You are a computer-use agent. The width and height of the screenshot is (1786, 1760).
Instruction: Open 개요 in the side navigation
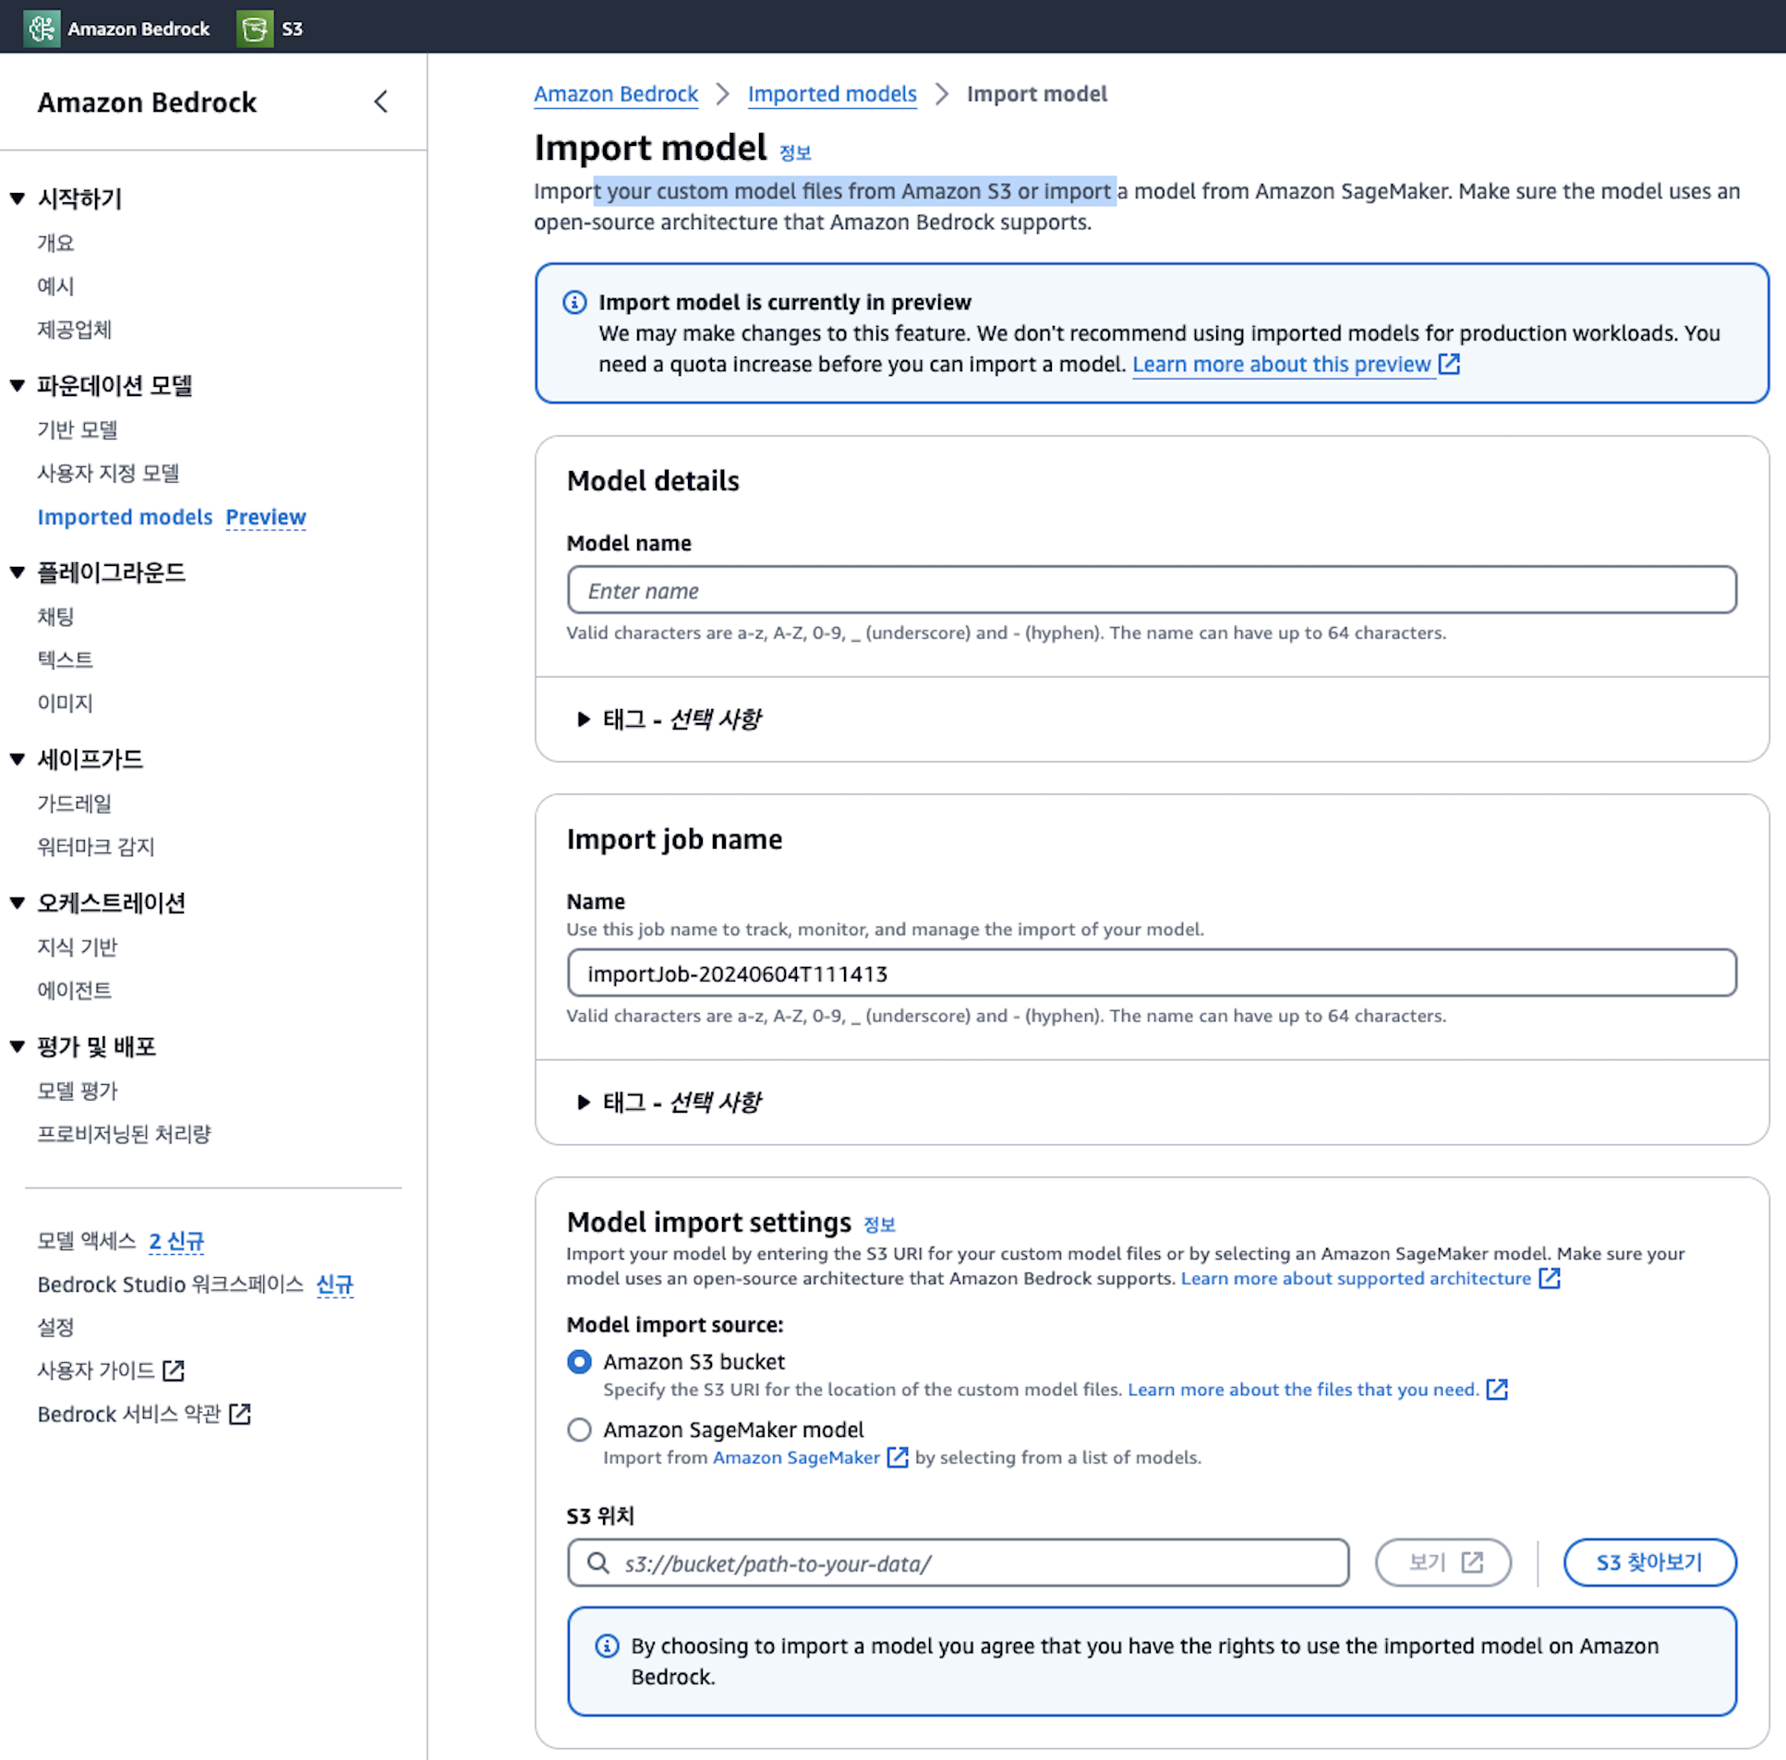coord(55,243)
